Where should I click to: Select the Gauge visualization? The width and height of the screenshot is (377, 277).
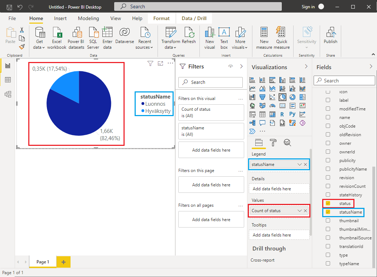pos(272,105)
